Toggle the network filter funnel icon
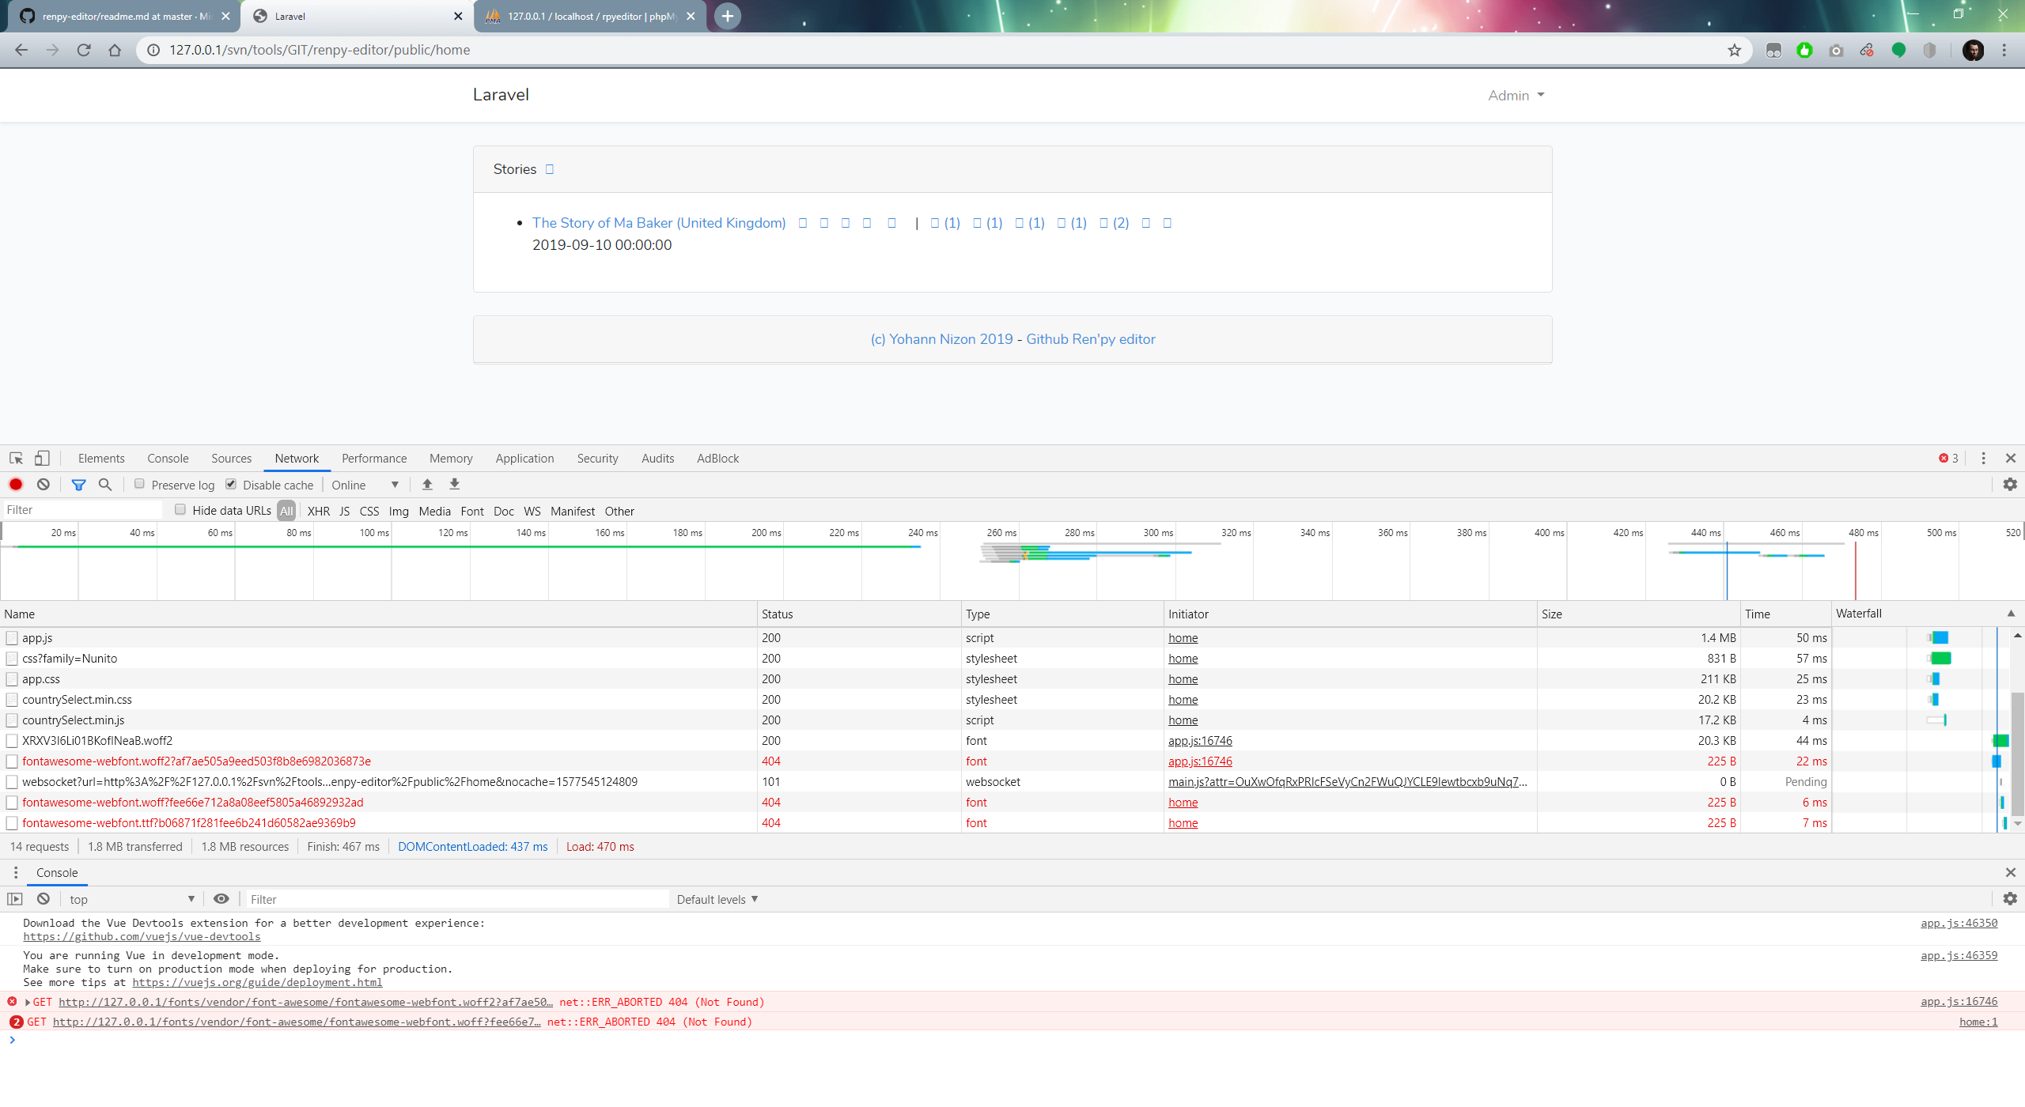2025x1107 pixels. (78, 485)
